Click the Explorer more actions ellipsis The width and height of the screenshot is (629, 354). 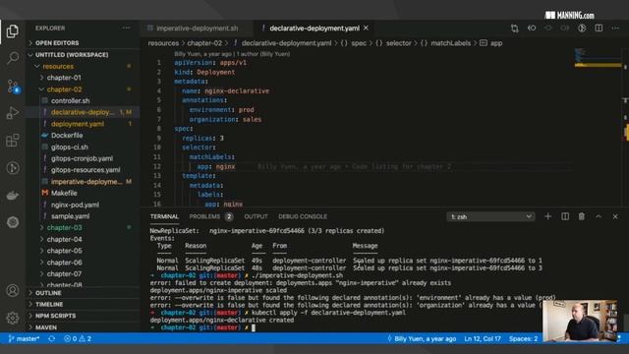tap(127, 29)
